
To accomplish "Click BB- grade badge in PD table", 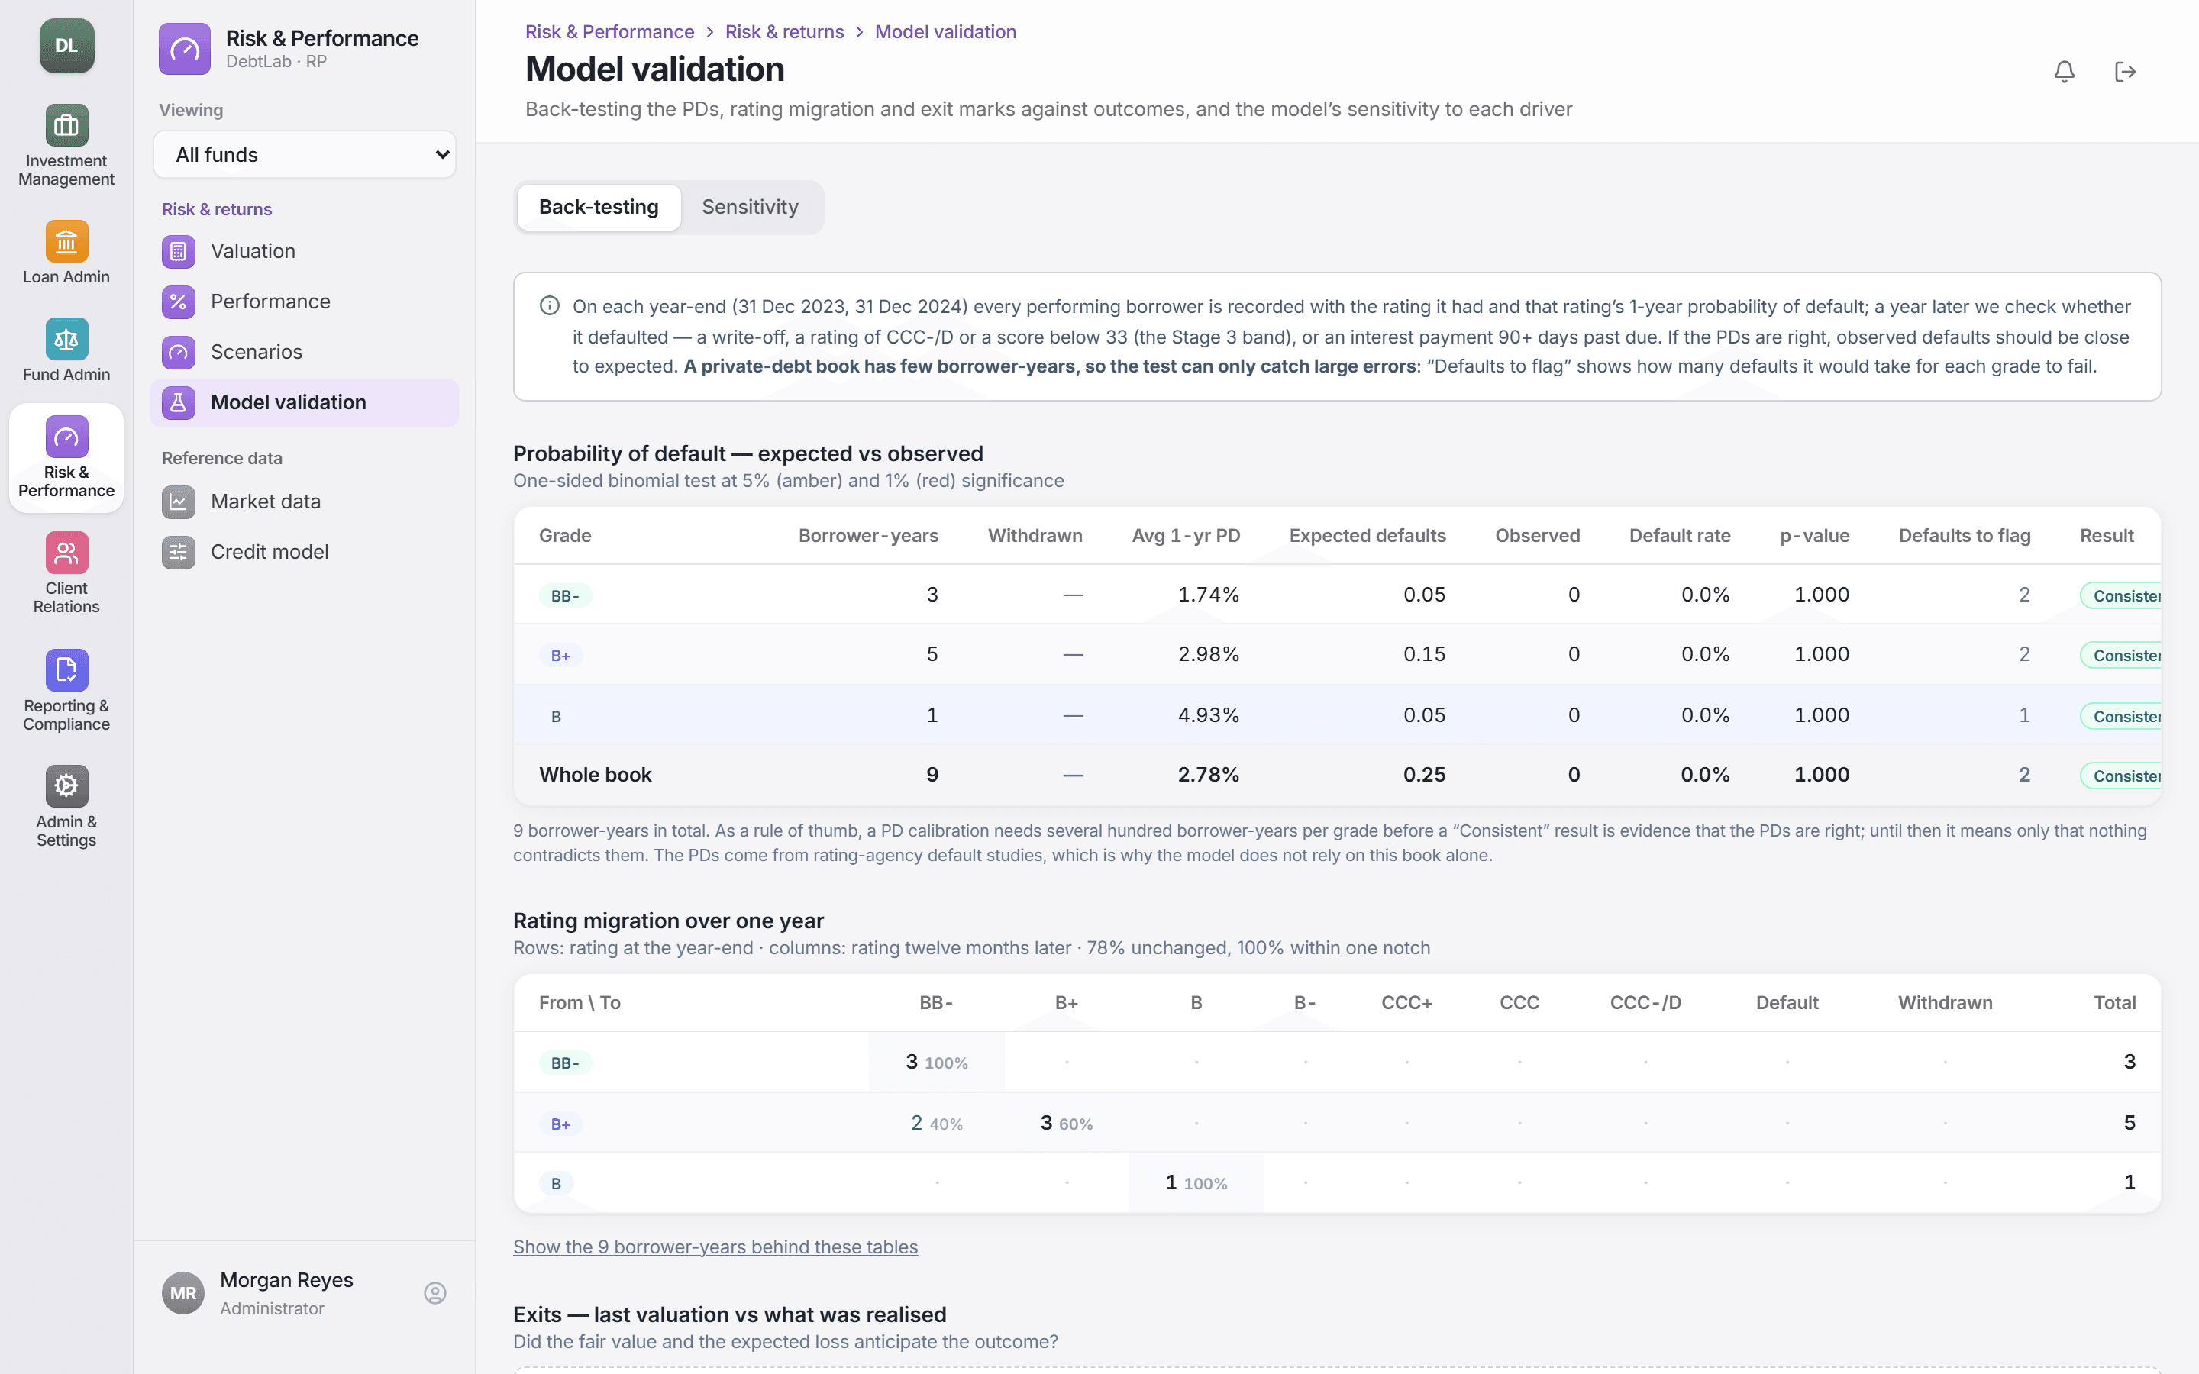I will pos(564,595).
